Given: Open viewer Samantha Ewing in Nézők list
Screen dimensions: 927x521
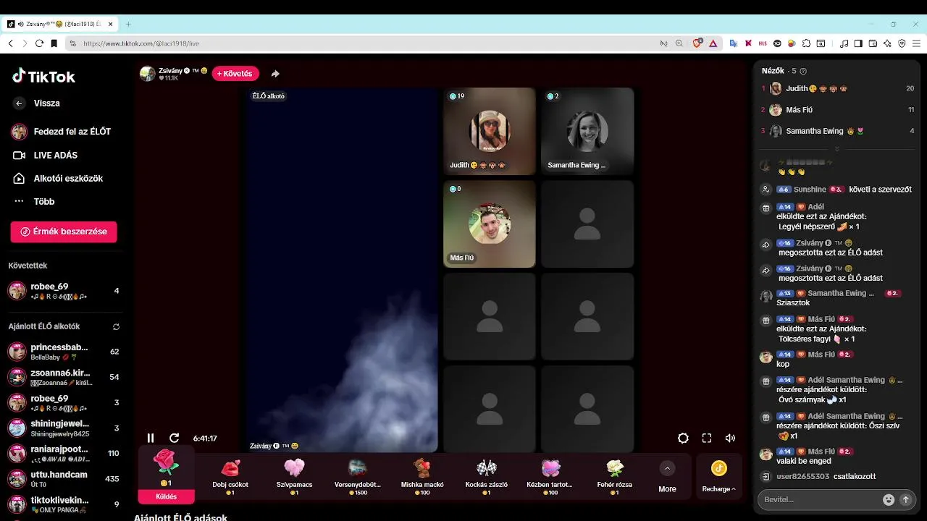Looking at the screenshot, I should click(837, 131).
